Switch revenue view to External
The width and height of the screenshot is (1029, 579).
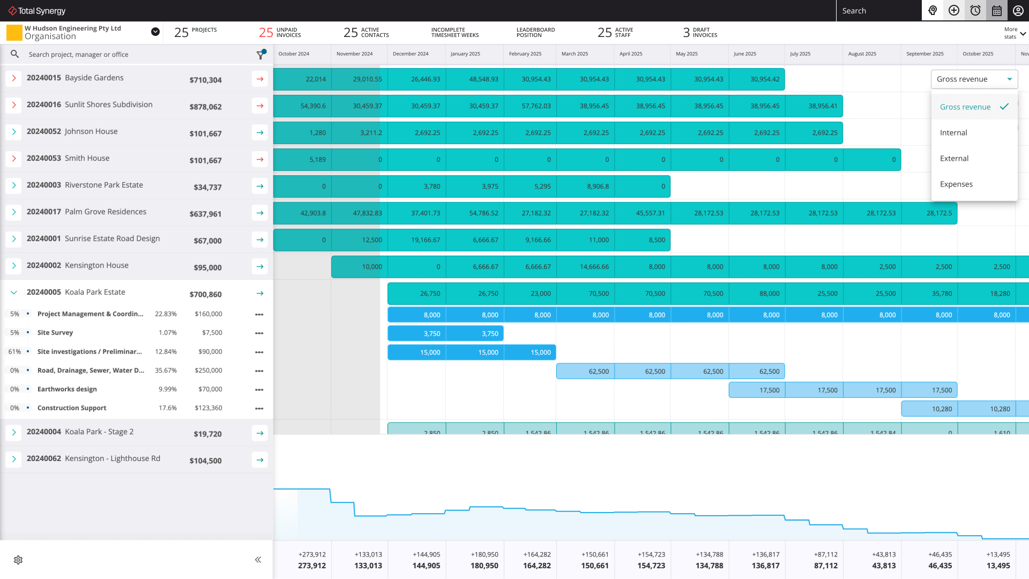tap(954, 158)
